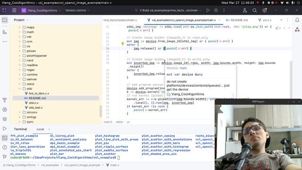
Task: Open the Services tool window icon
Action: tap(5, 110)
